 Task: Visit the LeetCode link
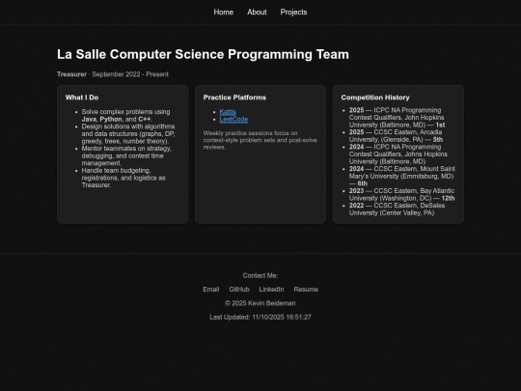point(233,120)
